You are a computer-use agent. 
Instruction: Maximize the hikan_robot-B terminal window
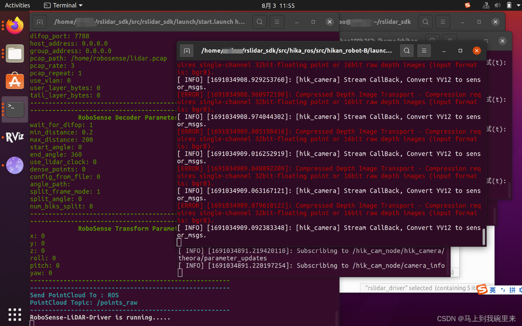click(460, 51)
